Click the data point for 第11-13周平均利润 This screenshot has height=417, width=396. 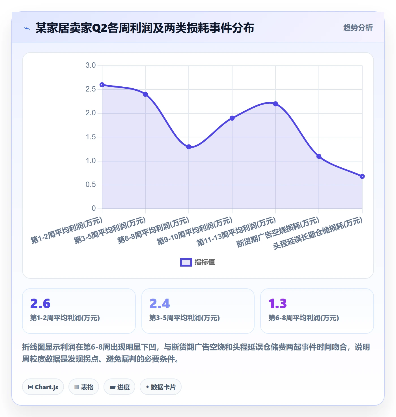(x=276, y=104)
